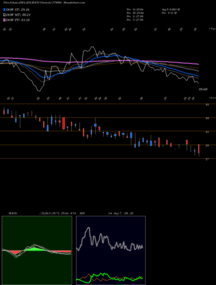Click the chart title mentioning MunafaSutra.com
Screen dimensions: 216x285
click(x=44, y=3)
